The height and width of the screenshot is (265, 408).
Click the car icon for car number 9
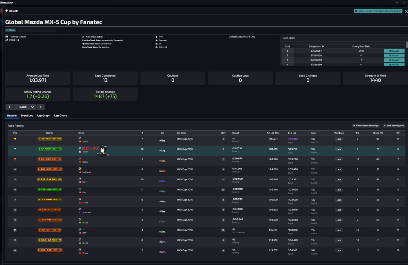click(163, 201)
